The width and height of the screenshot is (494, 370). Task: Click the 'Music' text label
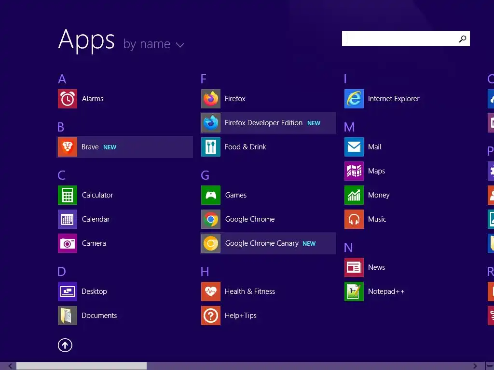click(377, 219)
